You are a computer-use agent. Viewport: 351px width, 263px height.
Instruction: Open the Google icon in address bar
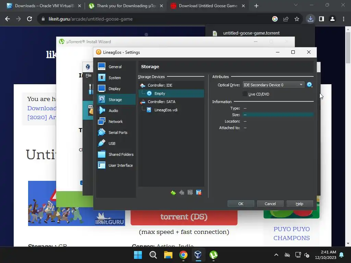275,19
